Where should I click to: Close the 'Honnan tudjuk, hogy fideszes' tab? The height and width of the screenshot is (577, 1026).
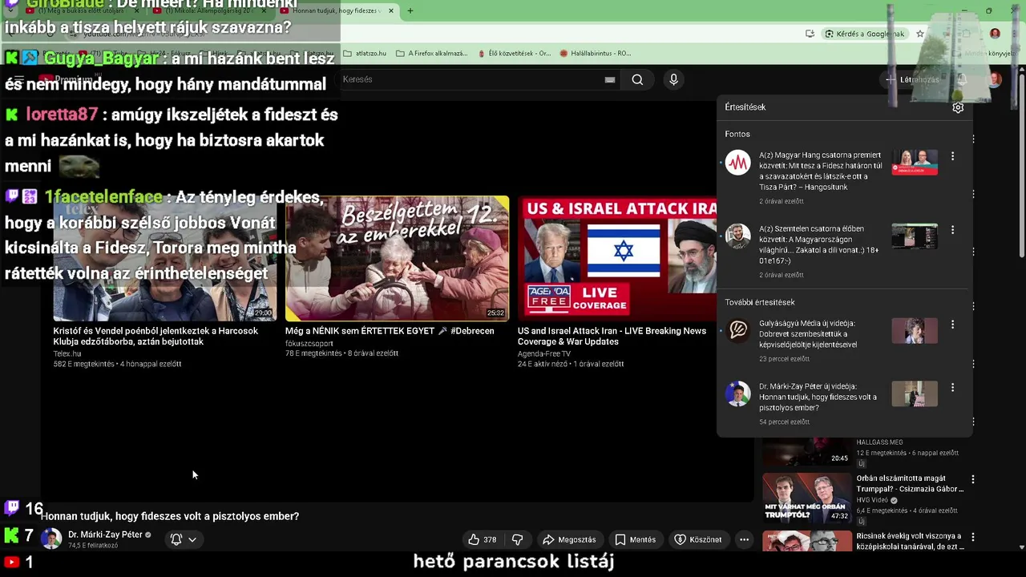pos(391,11)
